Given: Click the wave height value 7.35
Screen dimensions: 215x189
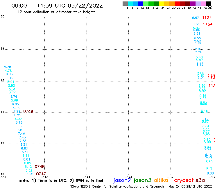Looking at the screenshot, I should (23, 141).
